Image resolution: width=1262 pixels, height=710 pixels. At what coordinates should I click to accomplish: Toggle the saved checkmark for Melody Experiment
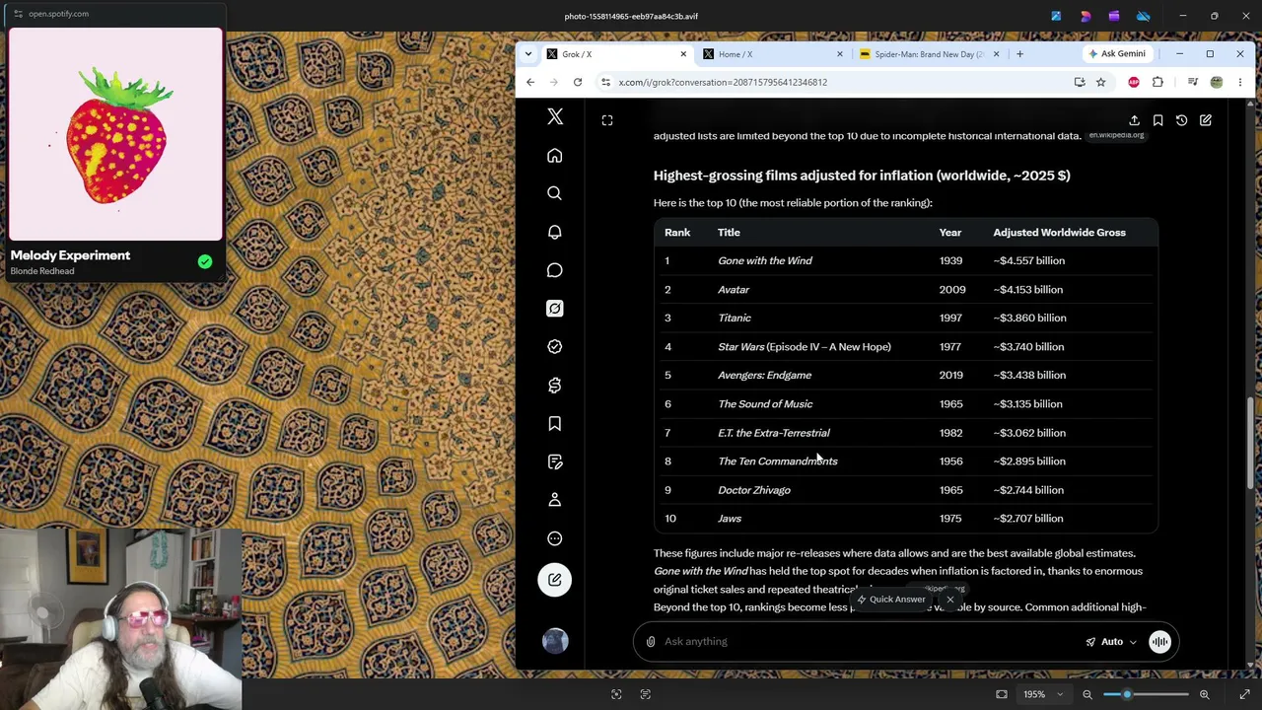[205, 262]
